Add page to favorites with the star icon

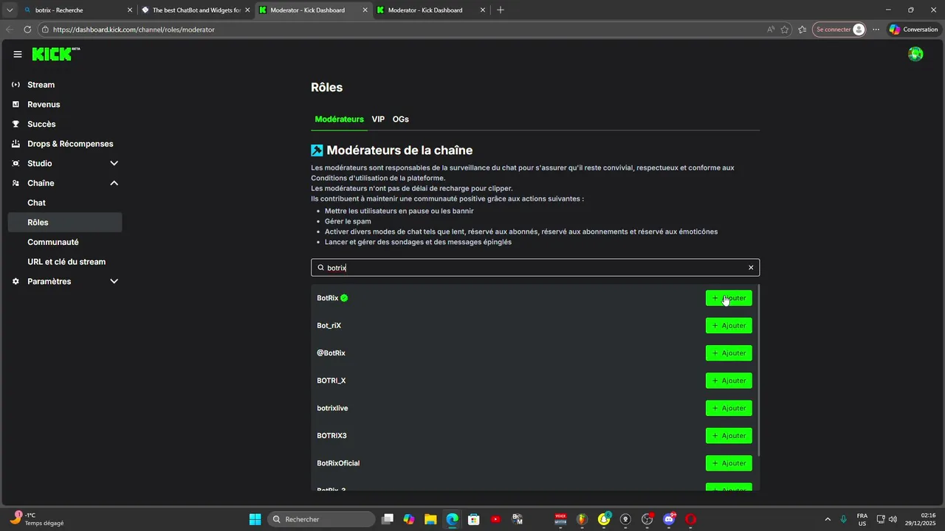click(x=785, y=29)
